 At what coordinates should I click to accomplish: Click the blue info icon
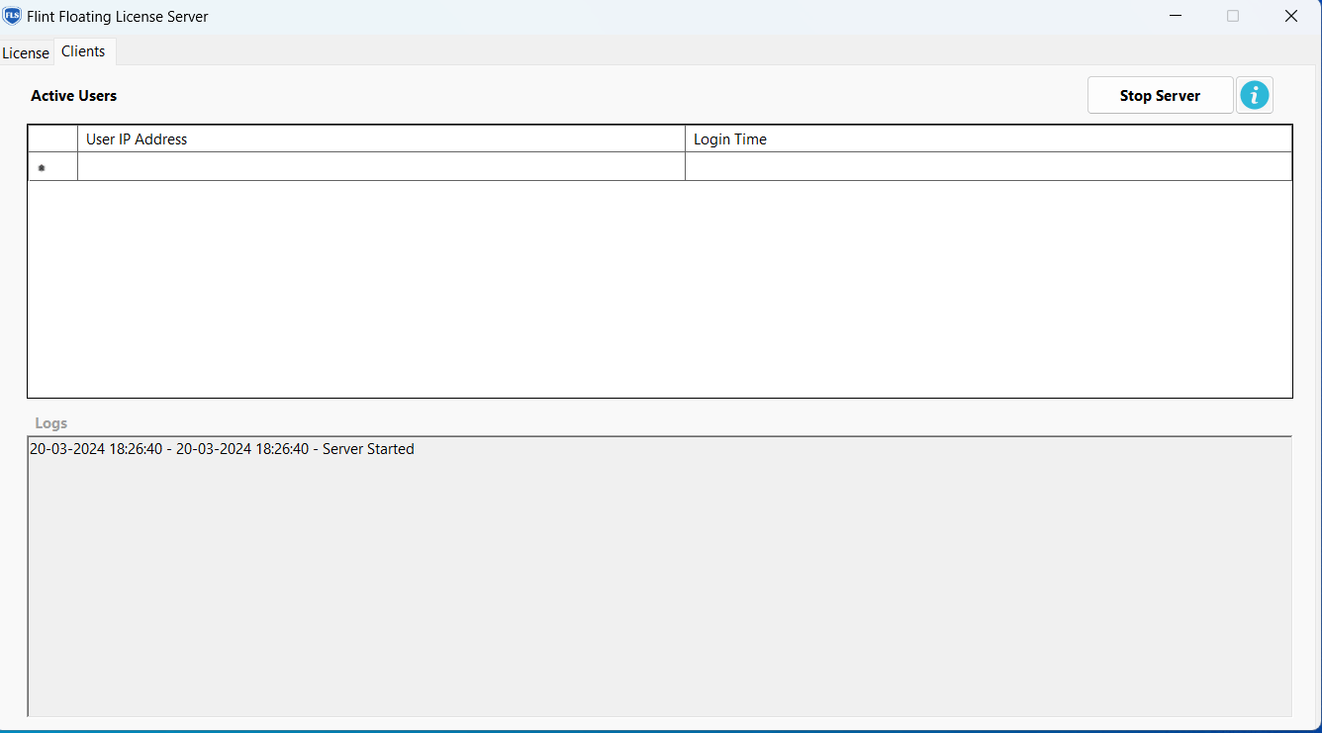click(x=1255, y=96)
